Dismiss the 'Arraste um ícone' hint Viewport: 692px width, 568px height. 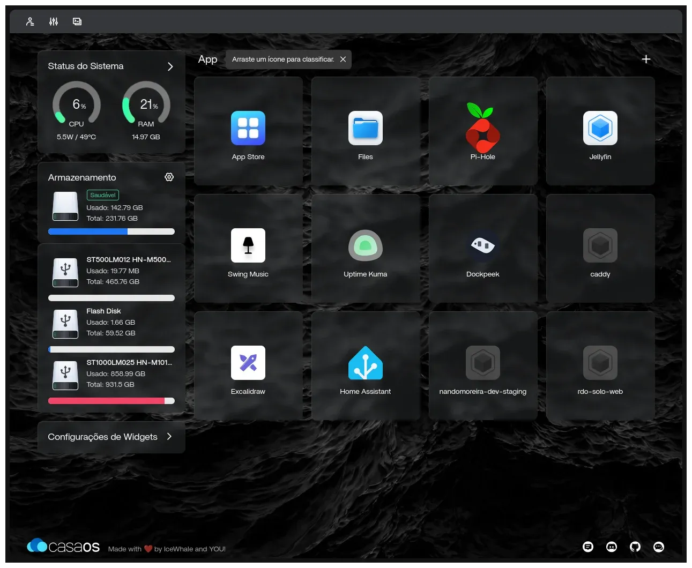click(x=343, y=59)
